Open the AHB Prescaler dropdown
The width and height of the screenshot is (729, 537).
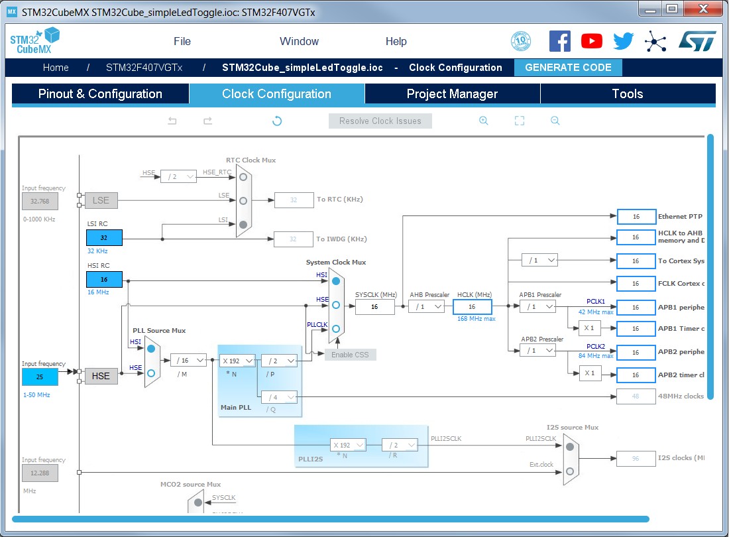click(427, 306)
